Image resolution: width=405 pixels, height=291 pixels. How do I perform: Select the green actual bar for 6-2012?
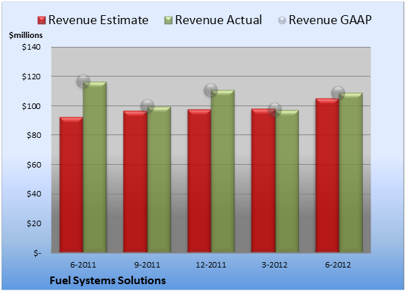tap(351, 172)
